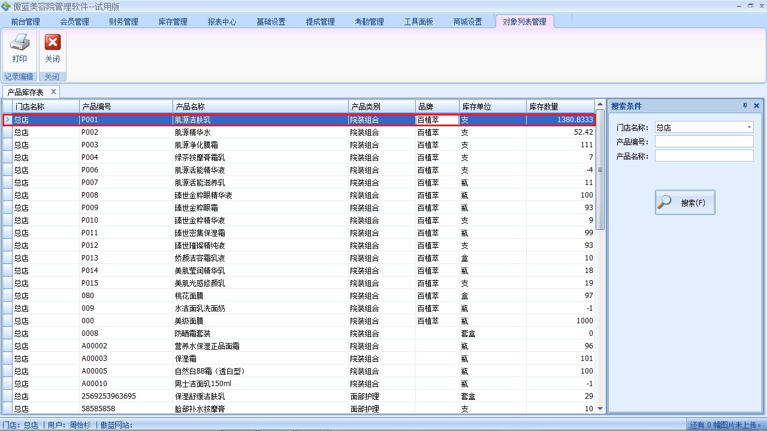Screen dimensions: 767x431
Task: Open the 门店名称 dropdown
Action: (750, 127)
